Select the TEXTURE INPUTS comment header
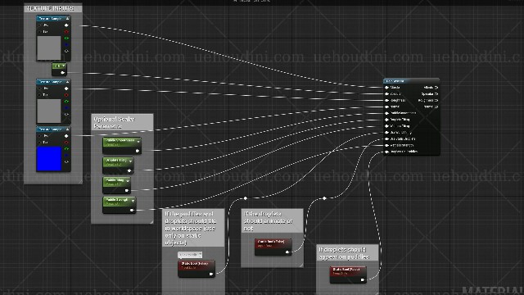This screenshot has height=295, width=524. pos(52,8)
